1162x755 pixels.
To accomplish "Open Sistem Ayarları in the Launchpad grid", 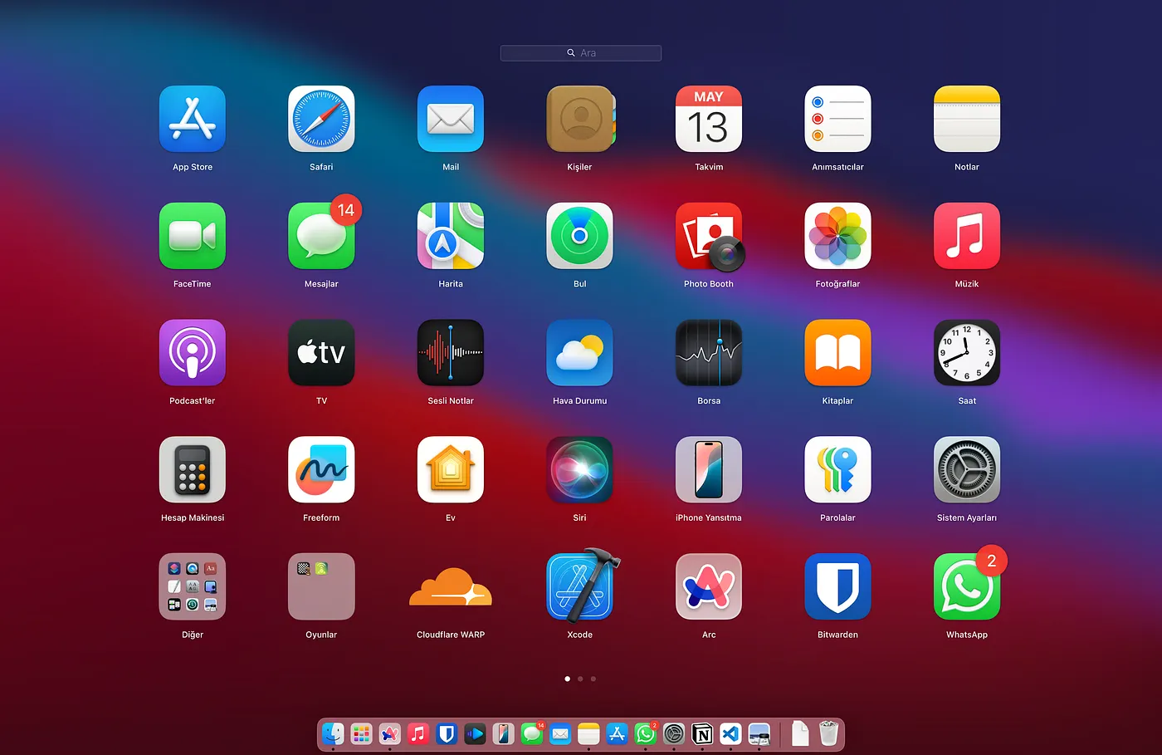I will [967, 470].
